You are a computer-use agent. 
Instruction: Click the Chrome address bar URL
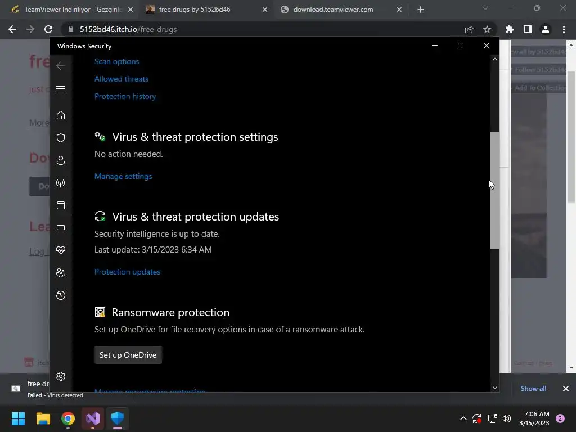(128, 29)
